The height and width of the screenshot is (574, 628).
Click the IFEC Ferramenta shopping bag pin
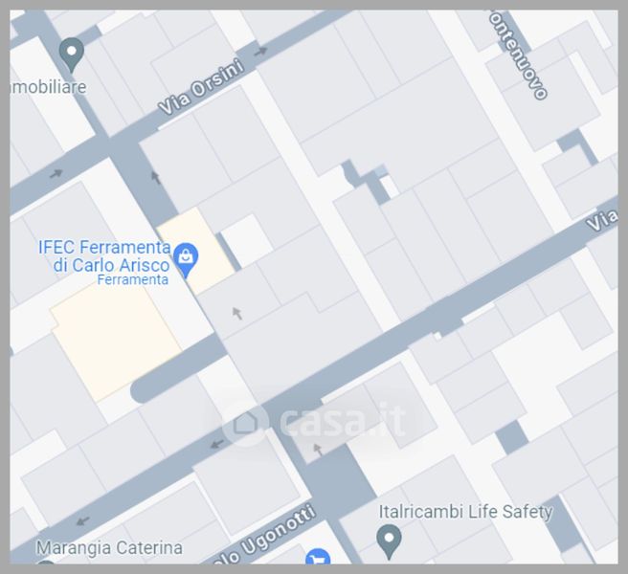186,260
